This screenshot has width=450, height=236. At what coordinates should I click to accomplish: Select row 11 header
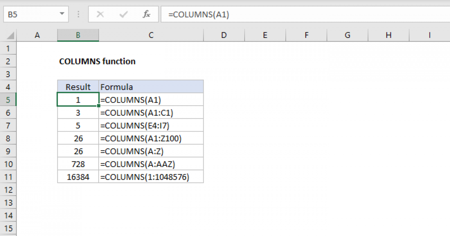(9, 177)
